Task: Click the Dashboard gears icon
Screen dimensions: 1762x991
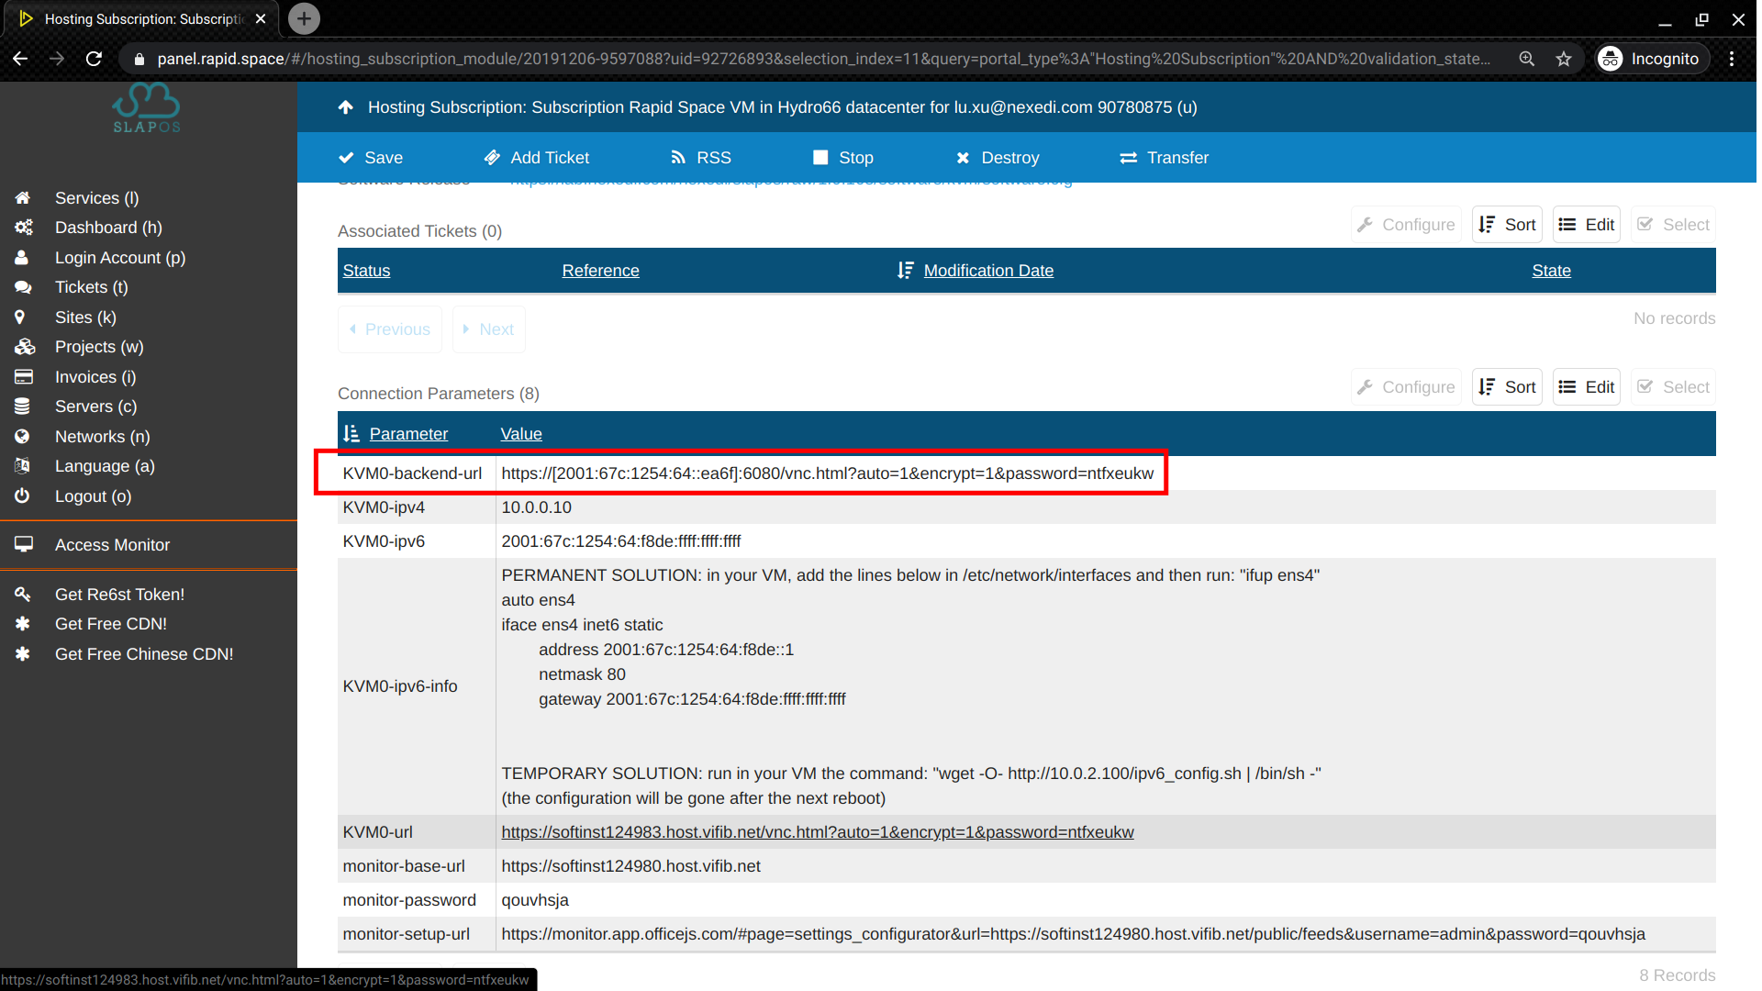Action: pos(24,228)
